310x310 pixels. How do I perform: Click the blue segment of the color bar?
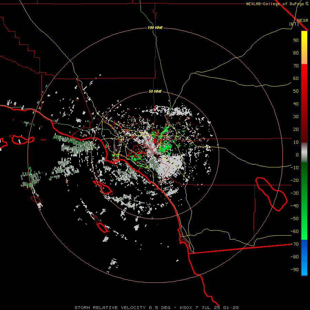(x=304, y=258)
